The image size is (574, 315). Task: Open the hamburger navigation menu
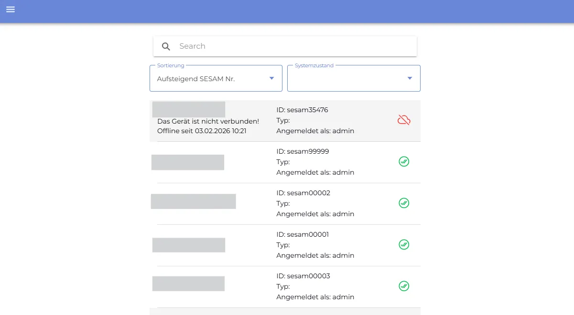11,10
